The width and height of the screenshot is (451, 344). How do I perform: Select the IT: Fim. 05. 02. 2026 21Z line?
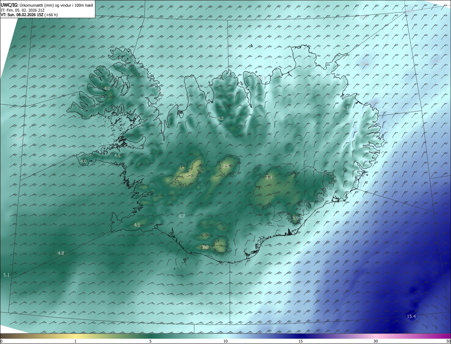click(22, 10)
